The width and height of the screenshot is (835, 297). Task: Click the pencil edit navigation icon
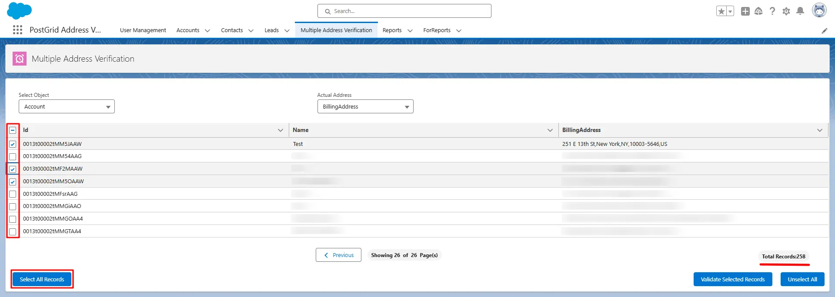(x=825, y=30)
